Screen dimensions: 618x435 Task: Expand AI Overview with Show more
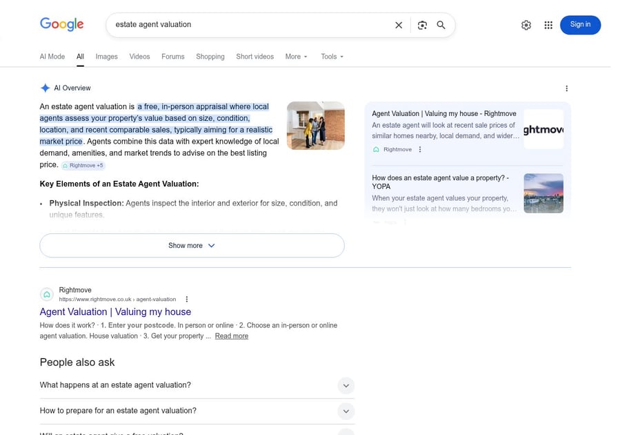point(192,246)
